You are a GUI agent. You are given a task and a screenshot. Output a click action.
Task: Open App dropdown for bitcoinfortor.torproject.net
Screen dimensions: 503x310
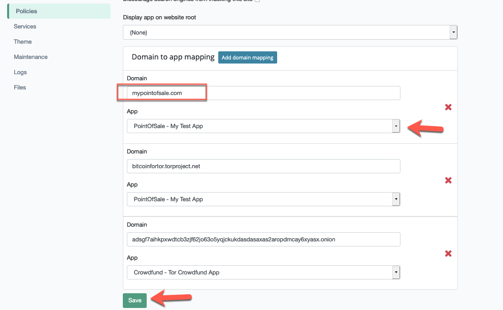(263, 199)
